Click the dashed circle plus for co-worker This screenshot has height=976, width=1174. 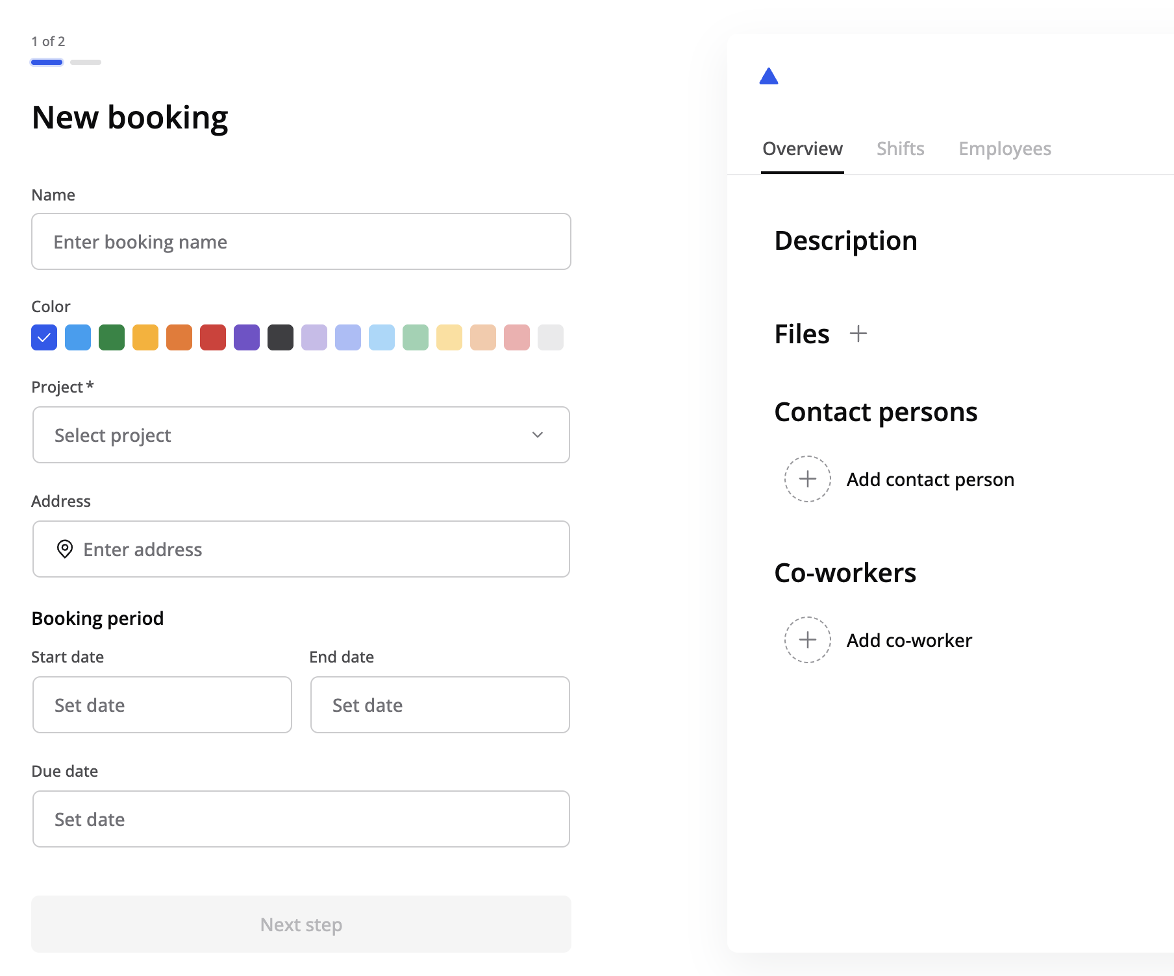click(807, 640)
